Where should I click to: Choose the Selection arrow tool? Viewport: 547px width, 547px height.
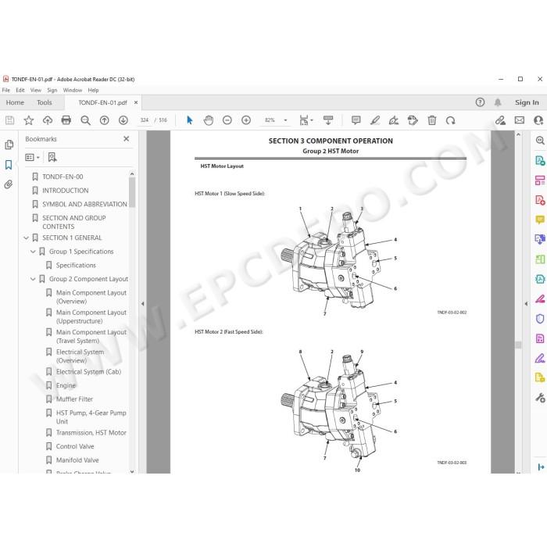pyautogui.click(x=189, y=120)
